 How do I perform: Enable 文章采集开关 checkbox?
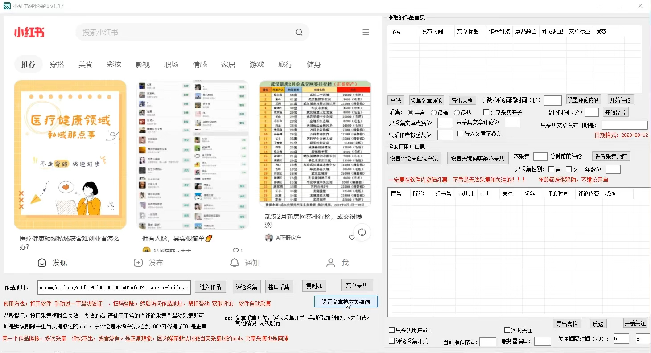(x=486, y=112)
